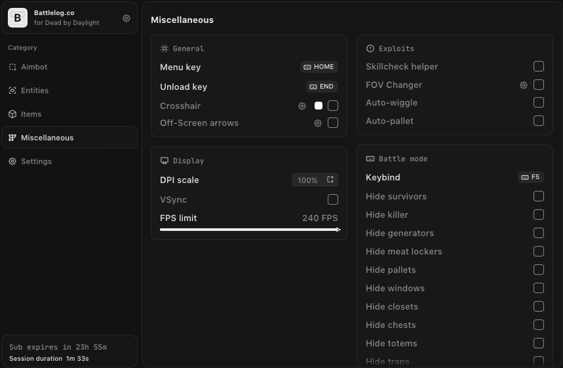
Task: Toggle the VSync checkbox
Action: 333,199
